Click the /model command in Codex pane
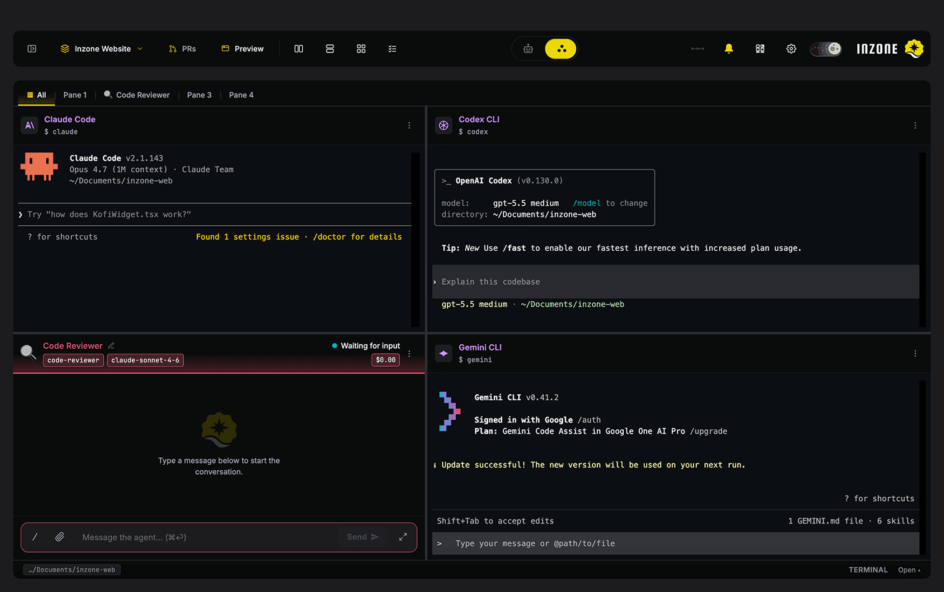Viewport: 944px width, 592px height. [x=587, y=203]
